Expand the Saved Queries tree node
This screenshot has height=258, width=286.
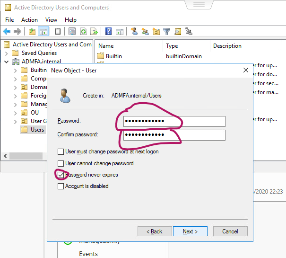tap(7, 53)
